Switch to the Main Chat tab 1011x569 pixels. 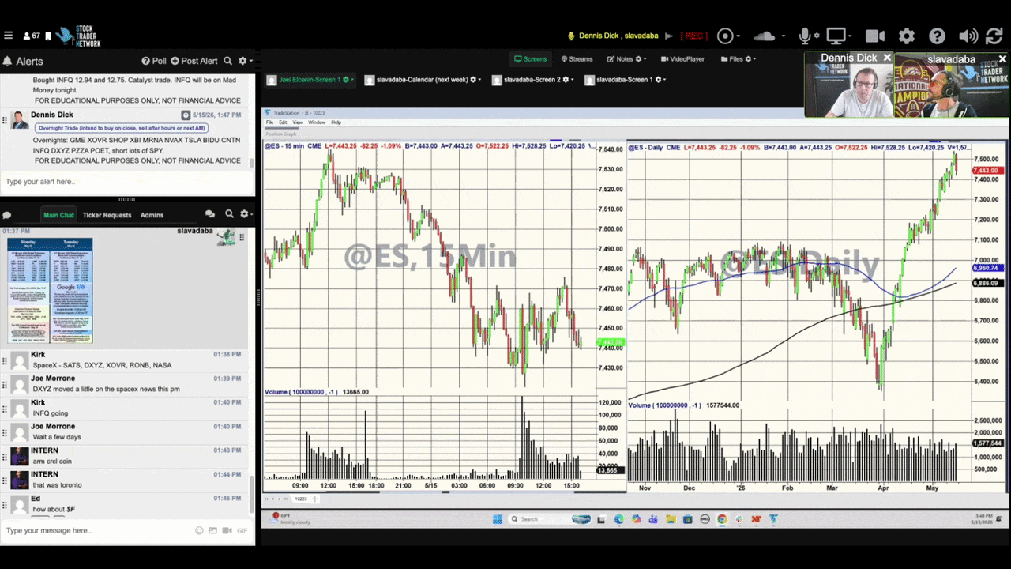pyautogui.click(x=58, y=215)
